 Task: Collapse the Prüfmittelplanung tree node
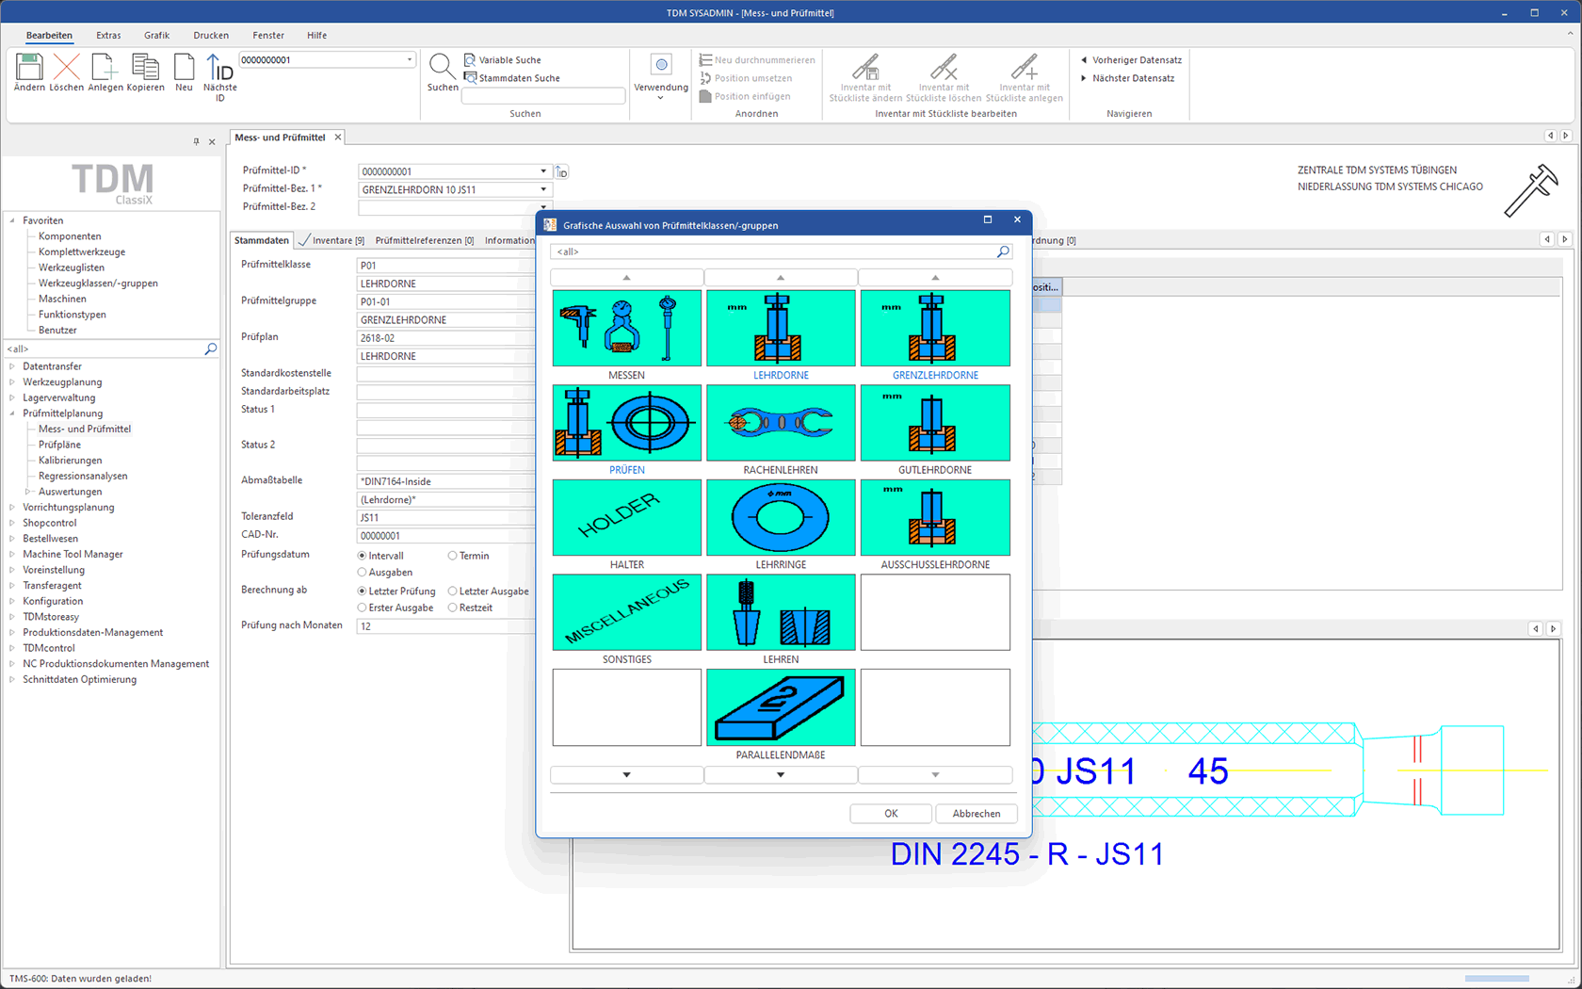12,413
